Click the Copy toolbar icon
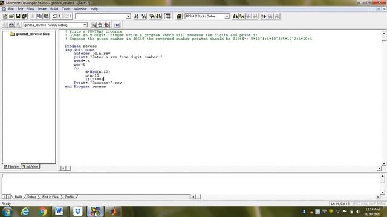Viewport: 387px width, 217px height. pos(39,16)
